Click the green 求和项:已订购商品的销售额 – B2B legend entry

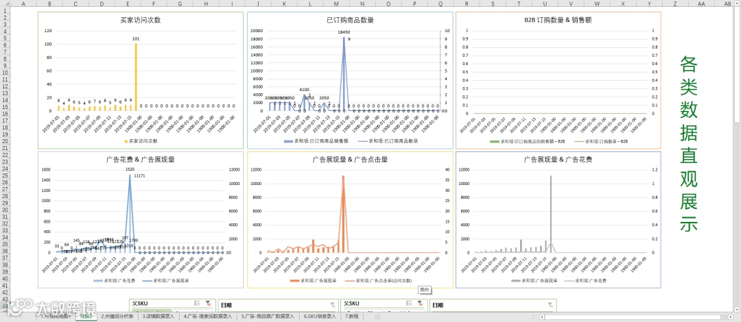point(528,140)
